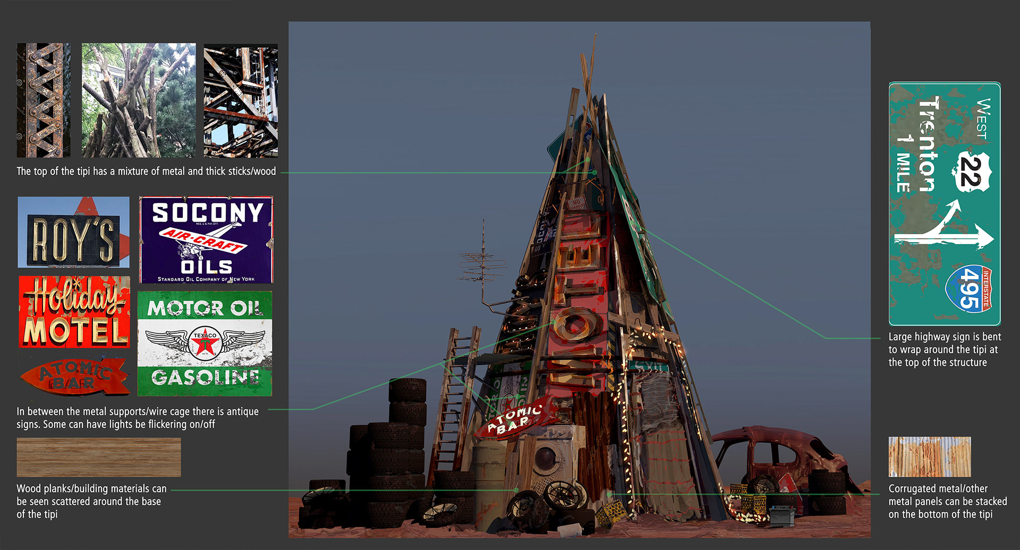The image size is (1020, 550).
Task: Click caption 'Large highway sign is bent'
Action: (x=945, y=349)
